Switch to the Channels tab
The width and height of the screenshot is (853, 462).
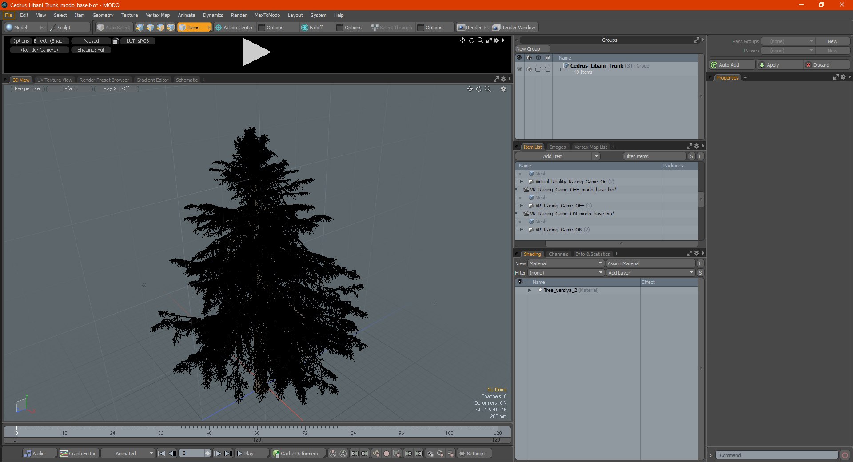558,254
